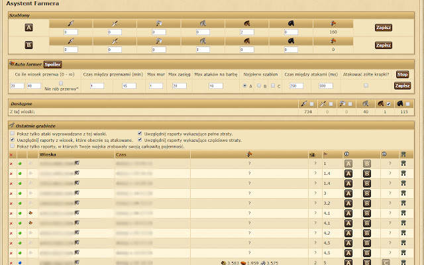
Task: Click the red X icon in table header
Action: (11, 154)
